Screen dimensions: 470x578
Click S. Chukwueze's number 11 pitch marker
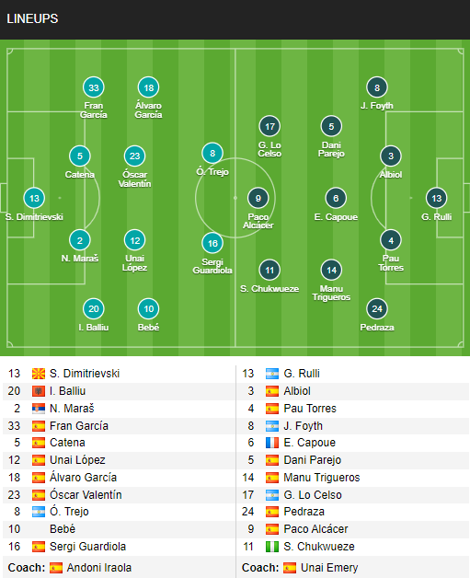tap(269, 271)
